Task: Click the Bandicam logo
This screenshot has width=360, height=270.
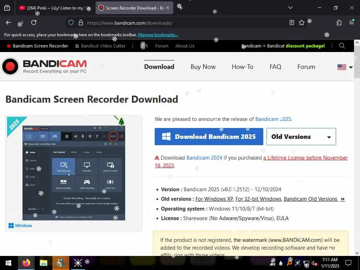Action: (44, 66)
